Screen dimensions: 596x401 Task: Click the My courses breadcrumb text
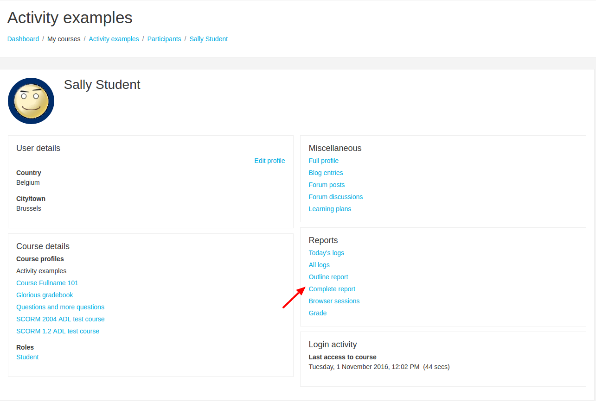click(64, 39)
